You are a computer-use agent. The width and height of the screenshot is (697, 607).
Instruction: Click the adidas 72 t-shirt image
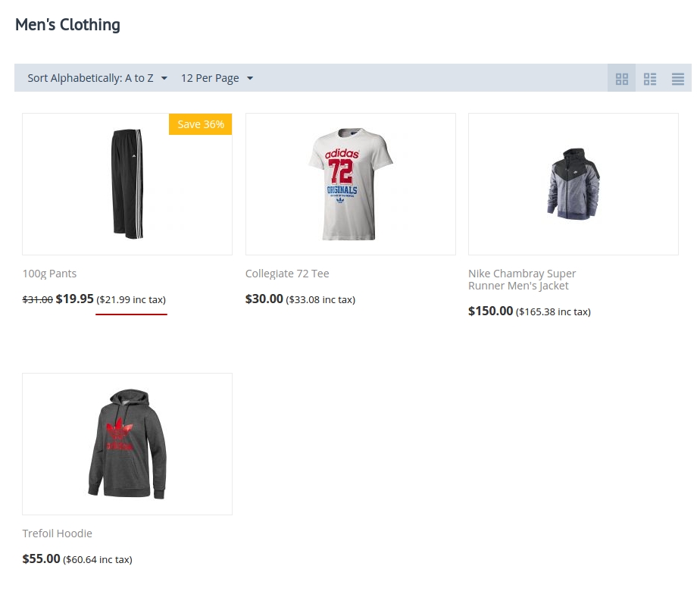350,184
